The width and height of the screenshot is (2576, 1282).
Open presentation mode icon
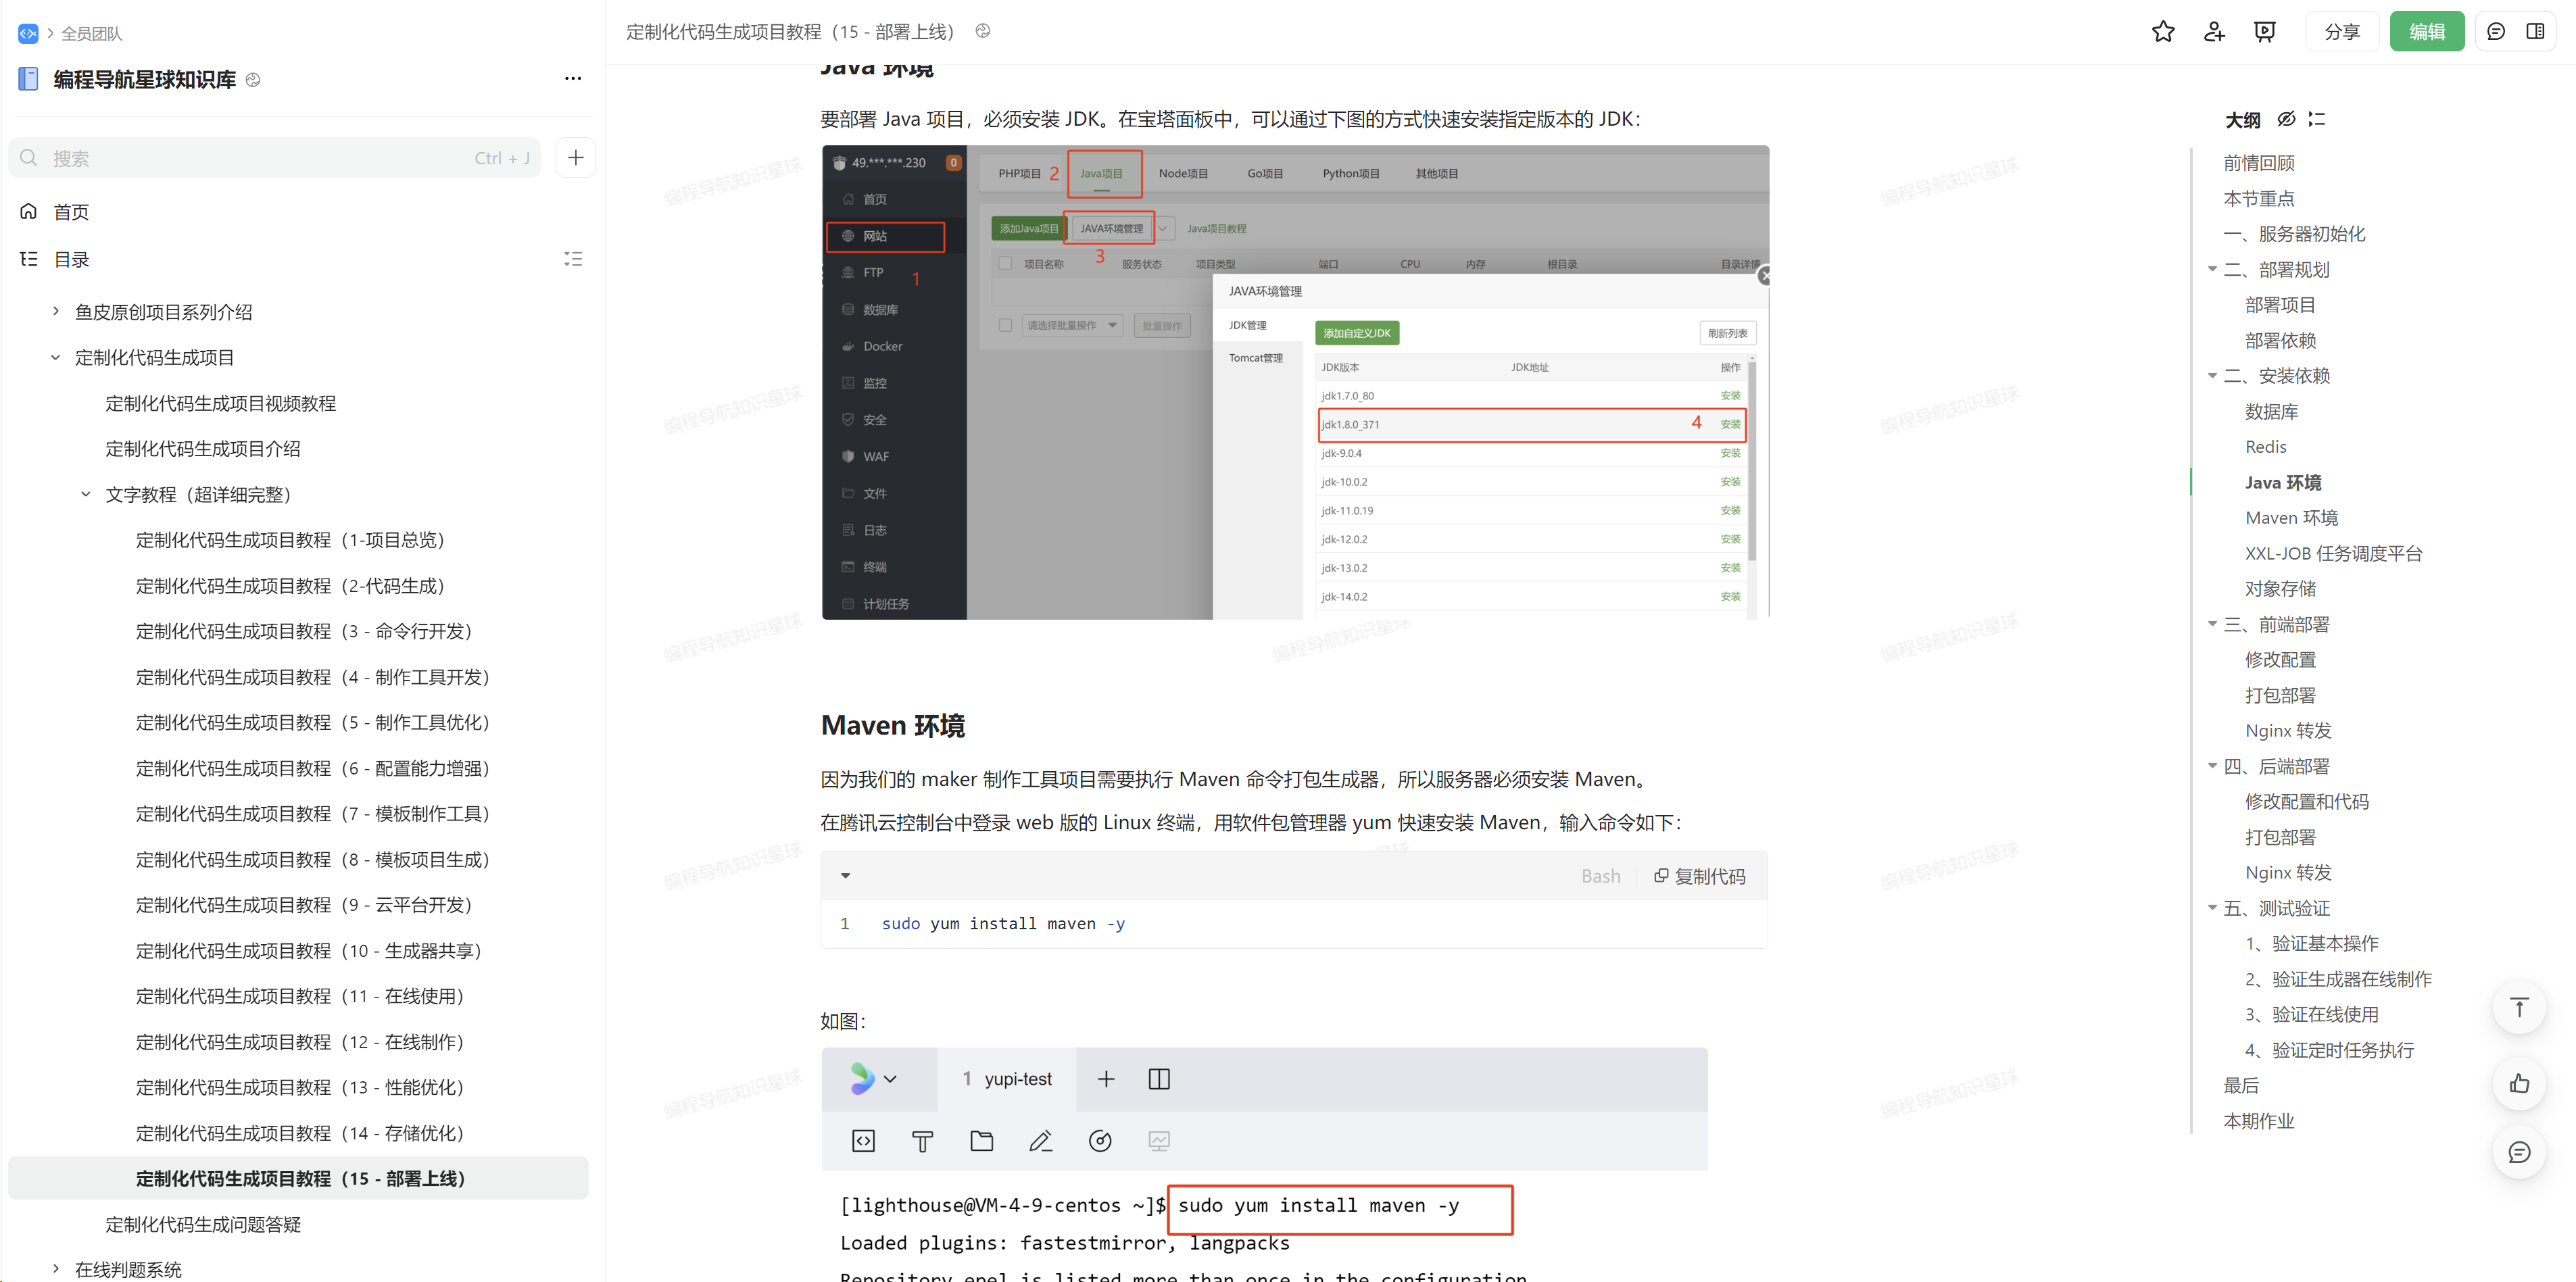tap(2264, 32)
